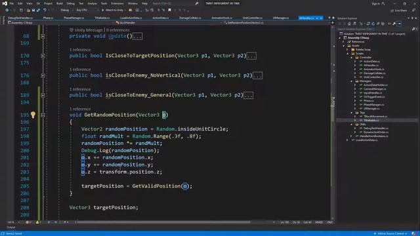Viewport: 420px width, 236px height.
Task: Click the bookmark toolbar icon
Action: coord(169,10)
